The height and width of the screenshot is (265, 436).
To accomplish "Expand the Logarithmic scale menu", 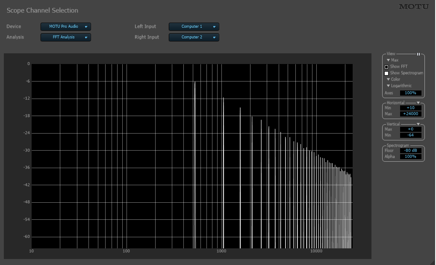I will click(399, 86).
